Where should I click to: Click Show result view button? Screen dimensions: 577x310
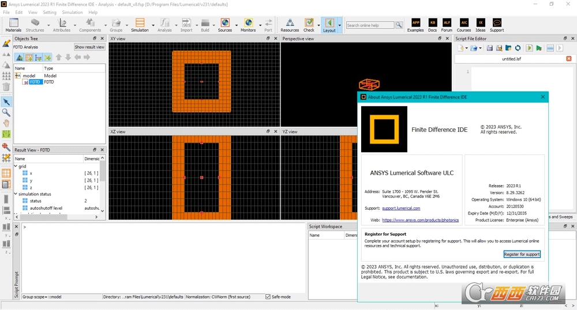pyautogui.click(x=89, y=47)
